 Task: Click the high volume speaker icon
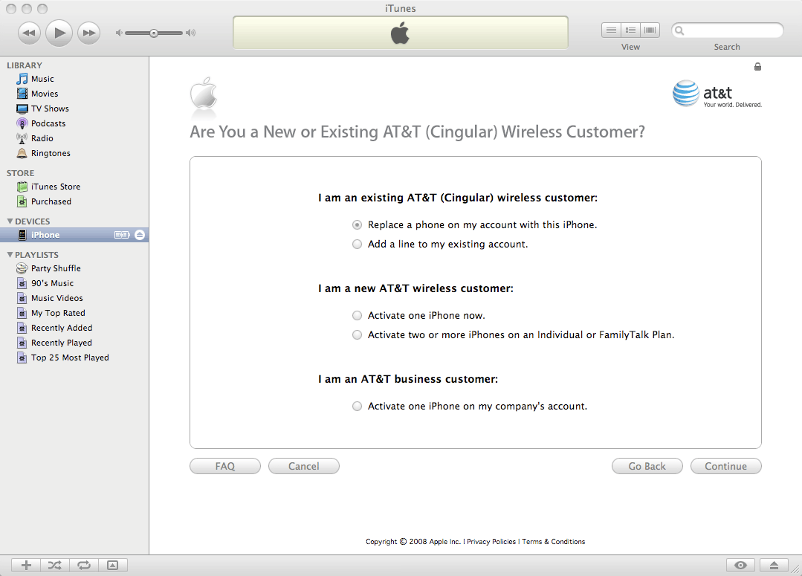click(x=190, y=33)
